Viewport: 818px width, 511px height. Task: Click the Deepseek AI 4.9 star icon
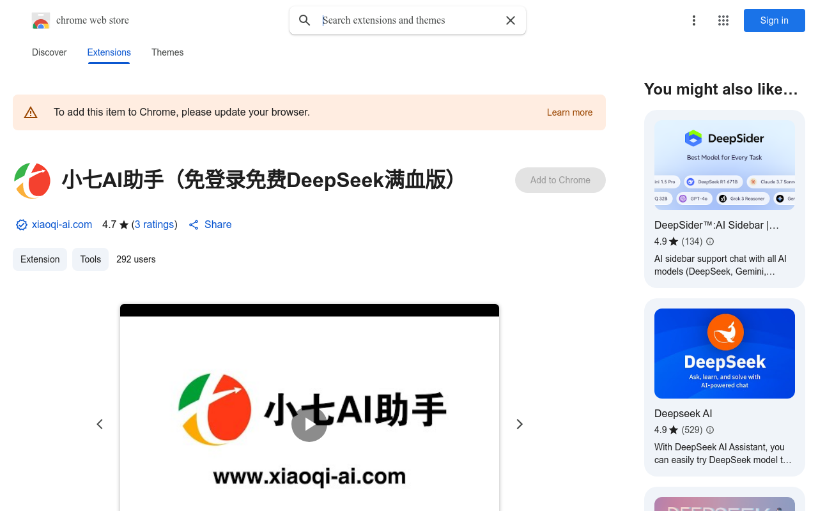674,430
